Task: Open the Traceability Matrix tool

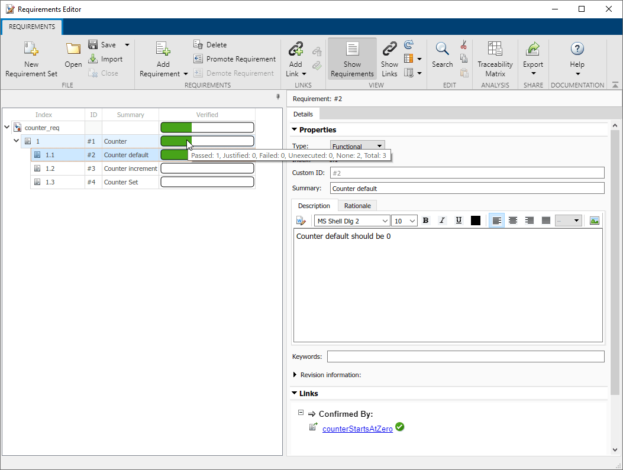Action: (x=495, y=58)
